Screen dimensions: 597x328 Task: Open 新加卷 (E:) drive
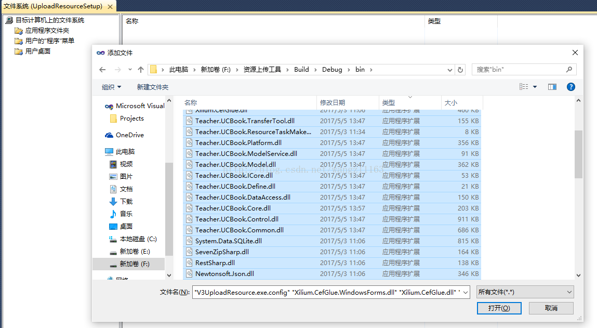click(130, 252)
